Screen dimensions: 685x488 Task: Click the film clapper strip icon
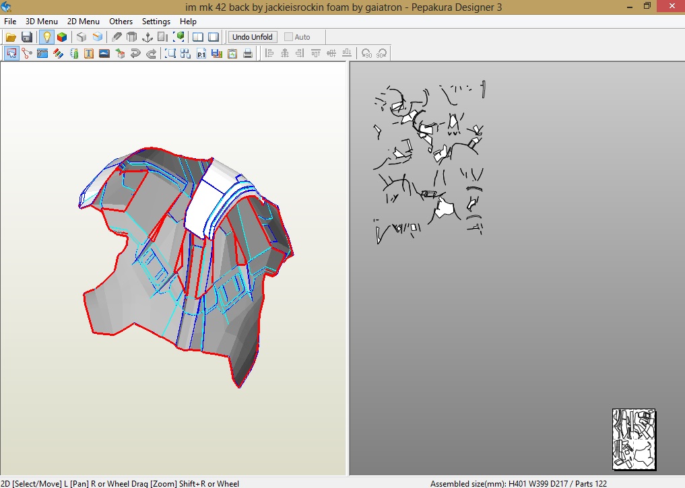click(42, 53)
